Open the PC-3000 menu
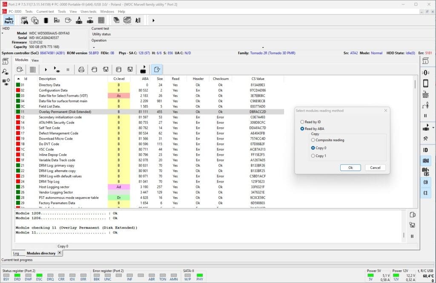 [x=15, y=11]
